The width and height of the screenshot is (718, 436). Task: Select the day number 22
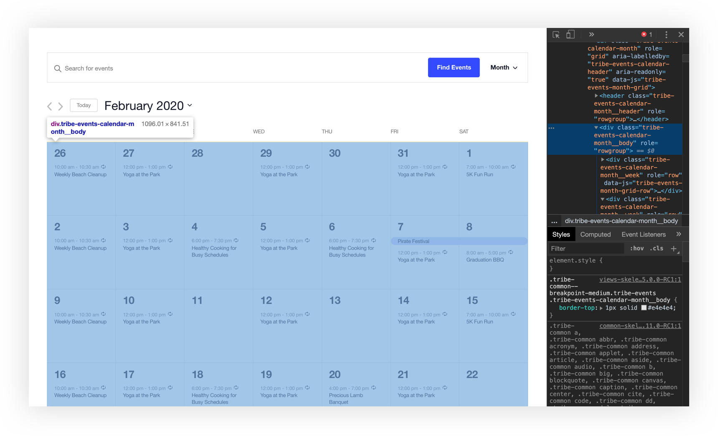coord(472,374)
